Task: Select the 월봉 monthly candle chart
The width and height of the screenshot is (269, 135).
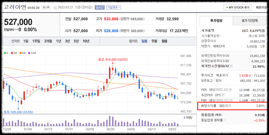Action: (164, 41)
